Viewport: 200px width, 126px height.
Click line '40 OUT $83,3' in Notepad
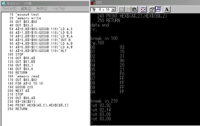21,25
